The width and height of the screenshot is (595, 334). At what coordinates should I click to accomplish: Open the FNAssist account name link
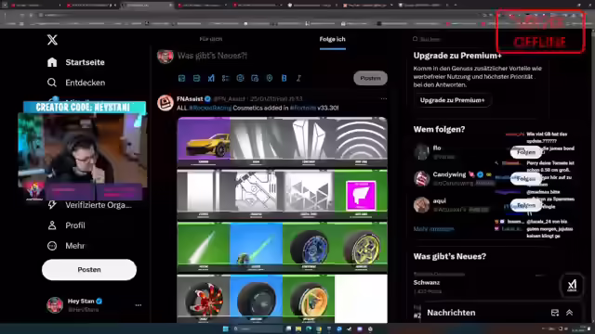click(x=190, y=99)
